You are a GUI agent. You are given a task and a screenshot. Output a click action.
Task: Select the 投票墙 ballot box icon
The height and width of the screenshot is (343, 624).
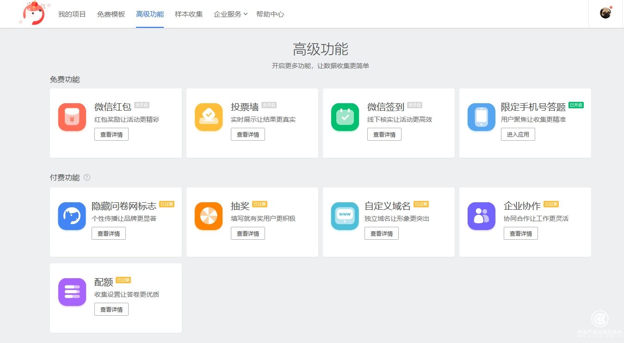[x=208, y=117]
